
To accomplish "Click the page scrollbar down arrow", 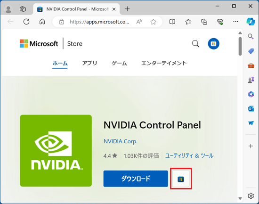I will pos(240,198).
